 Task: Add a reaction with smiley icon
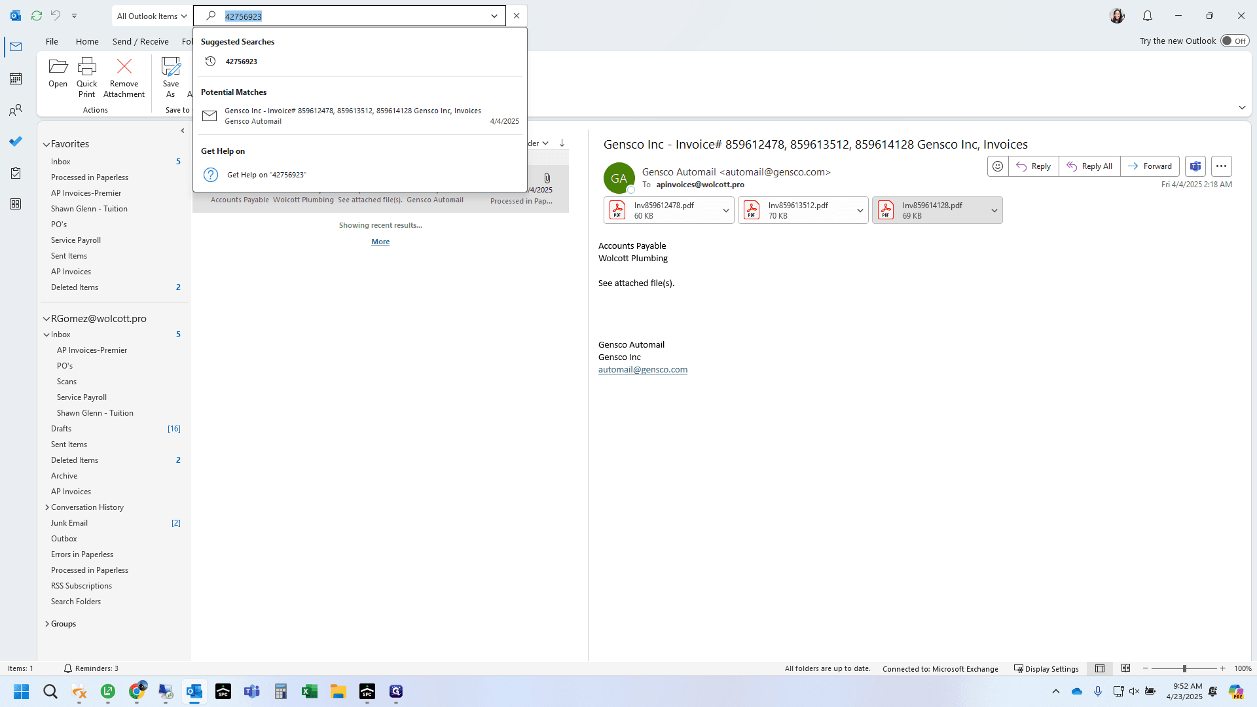coord(998,166)
